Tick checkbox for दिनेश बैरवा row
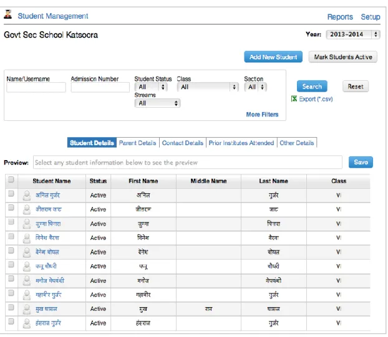This screenshot has height=337, width=388. point(11,237)
